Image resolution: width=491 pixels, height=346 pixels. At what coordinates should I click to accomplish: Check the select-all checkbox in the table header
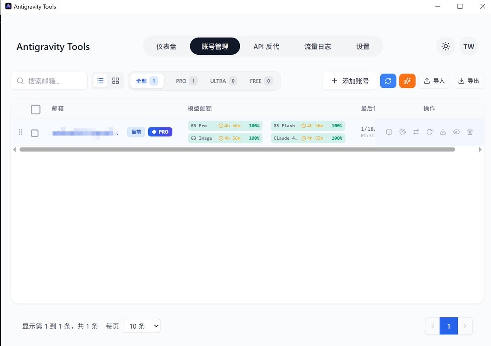[x=36, y=109]
